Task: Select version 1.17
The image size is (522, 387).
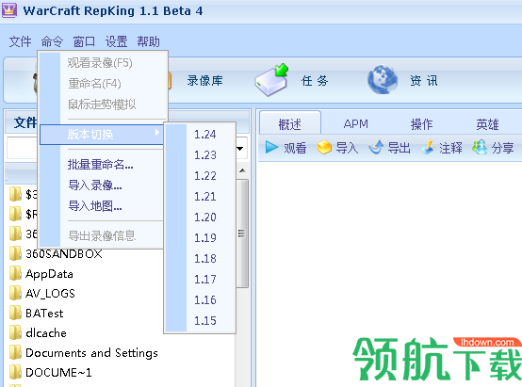Action: coord(205,279)
